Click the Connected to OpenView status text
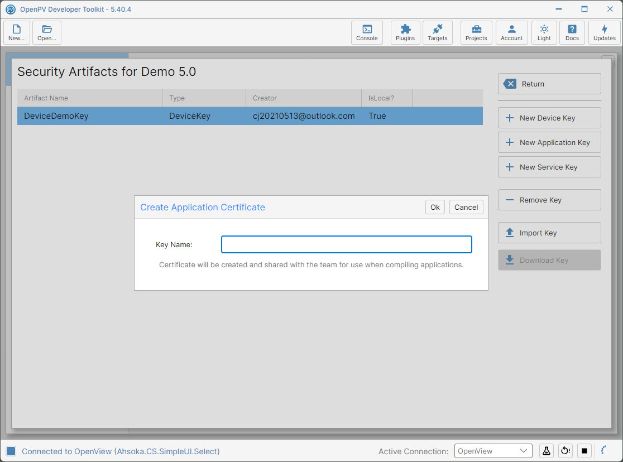The image size is (623, 462). tap(121, 451)
